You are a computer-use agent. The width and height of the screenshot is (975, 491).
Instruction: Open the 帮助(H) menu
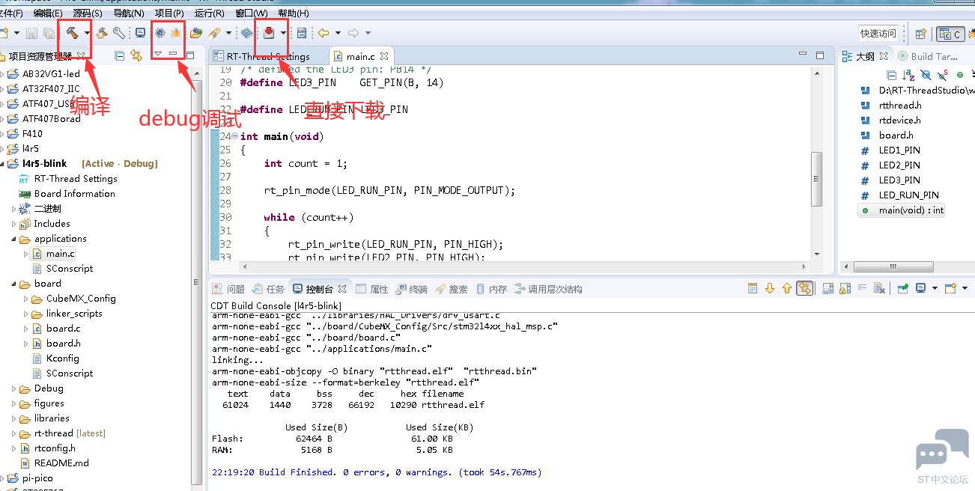293,13
